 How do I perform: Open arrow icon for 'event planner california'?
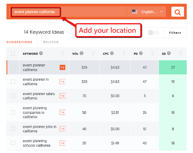point(62,67)
